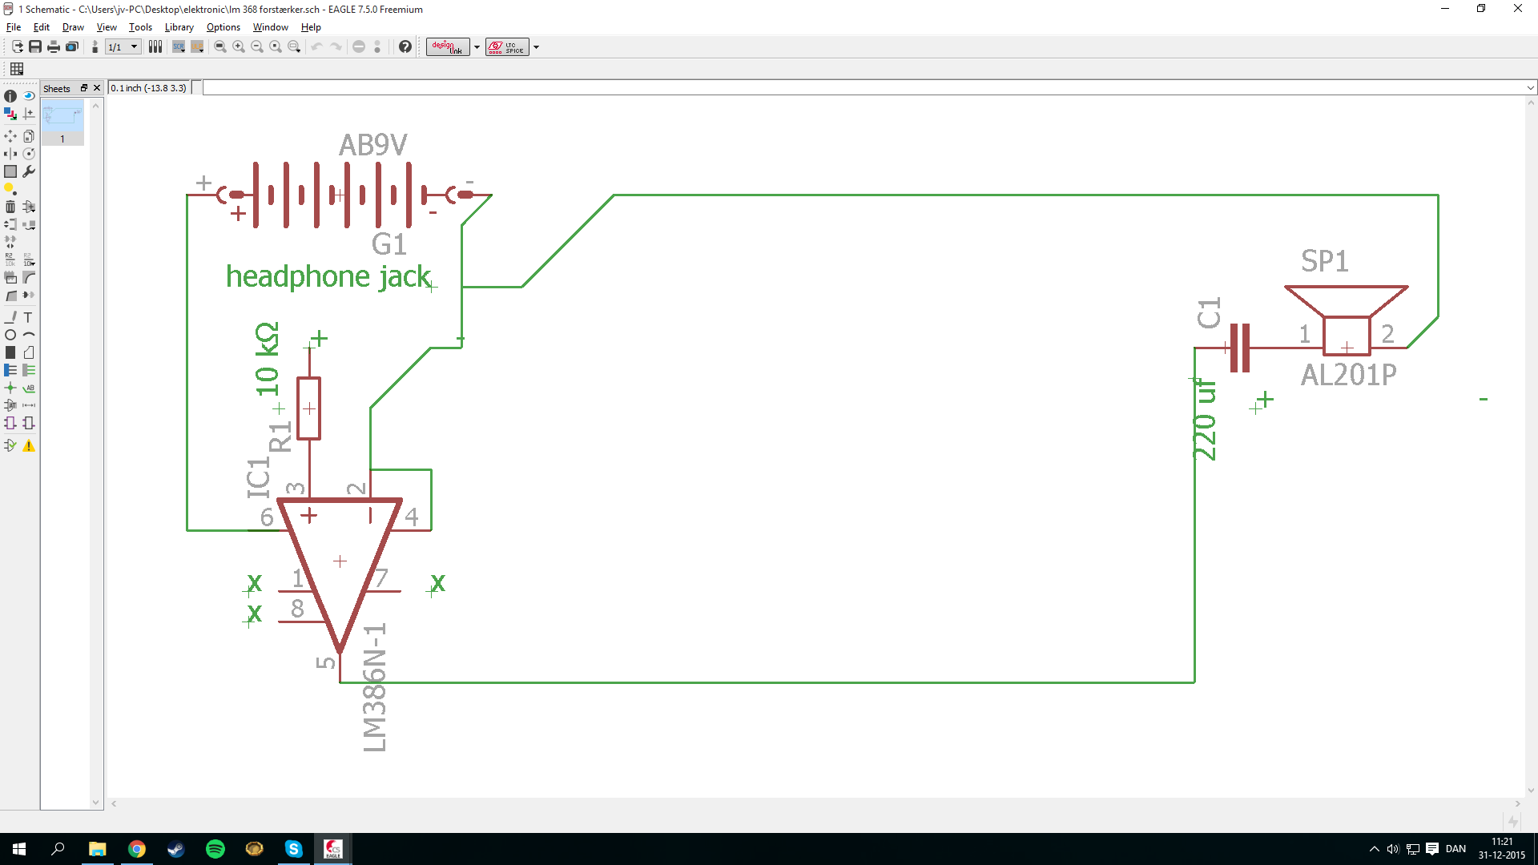Toggle the Show eye tool

[x=29, y=97]
